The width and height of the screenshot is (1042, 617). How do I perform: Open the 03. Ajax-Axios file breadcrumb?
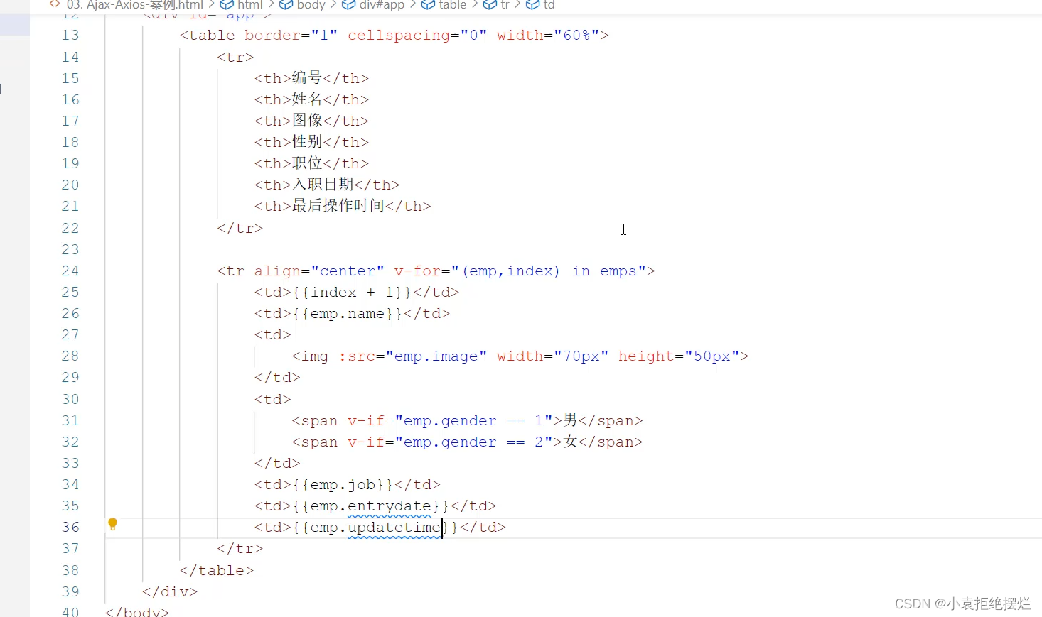pyautogui.click(x=135, y=5)
